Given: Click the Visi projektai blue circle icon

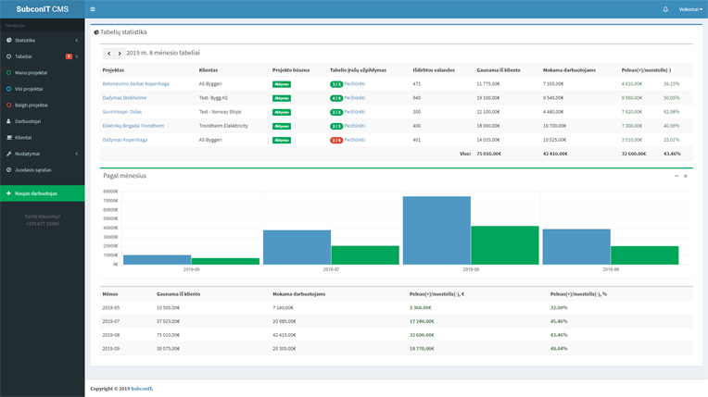Looking at the screenshot, I should point(8,89).
